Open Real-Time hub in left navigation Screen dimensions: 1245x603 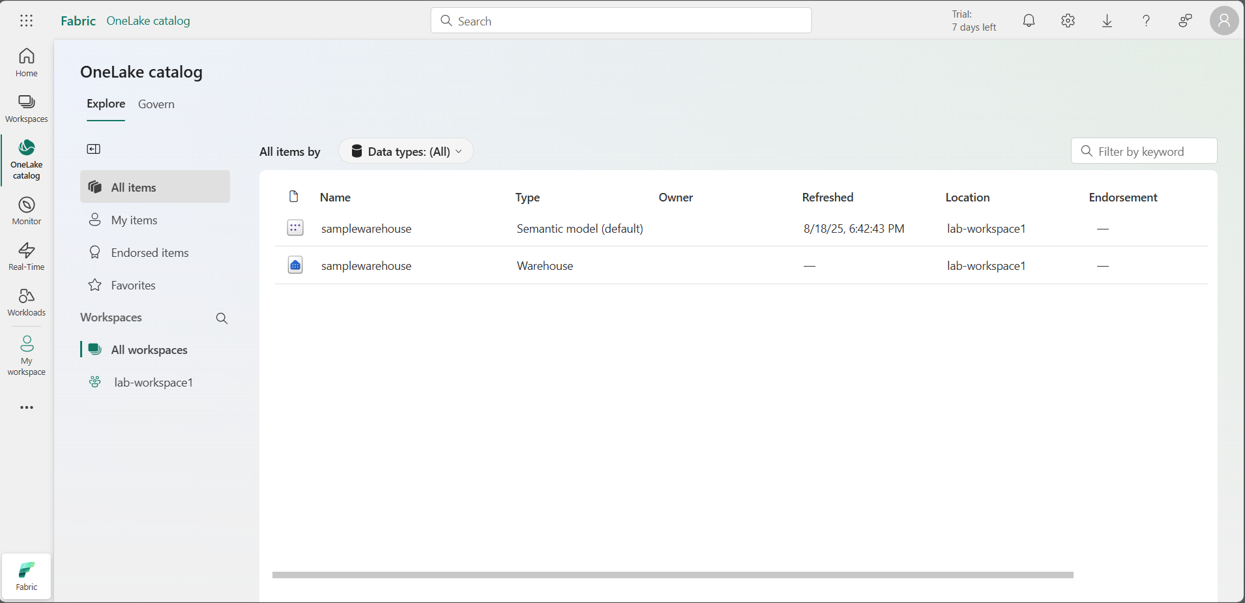point(26,257)
